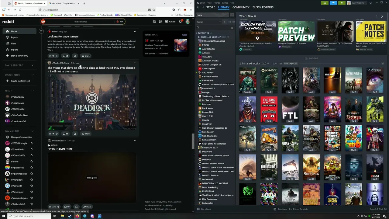Open Counter-Strike 2 Aim Basics news thumbnail
Viewport: 389px width, 219px height.
[x=257, y=31]
